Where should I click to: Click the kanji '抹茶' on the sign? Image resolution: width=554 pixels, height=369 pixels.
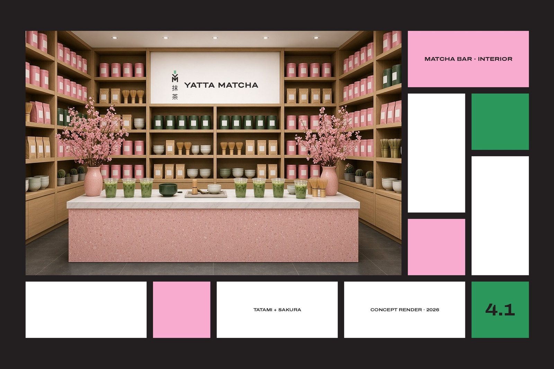pos(175,93)
